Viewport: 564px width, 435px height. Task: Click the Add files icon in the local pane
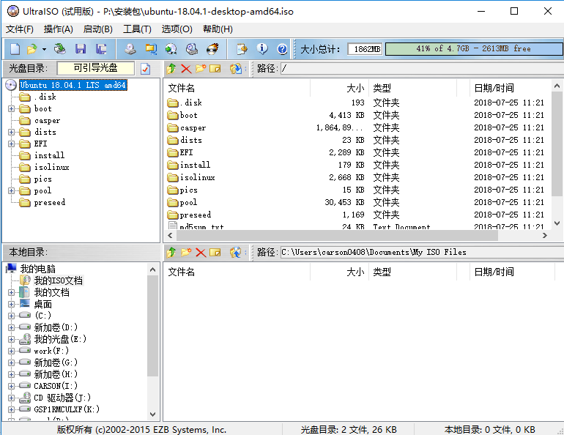point(236,253)
